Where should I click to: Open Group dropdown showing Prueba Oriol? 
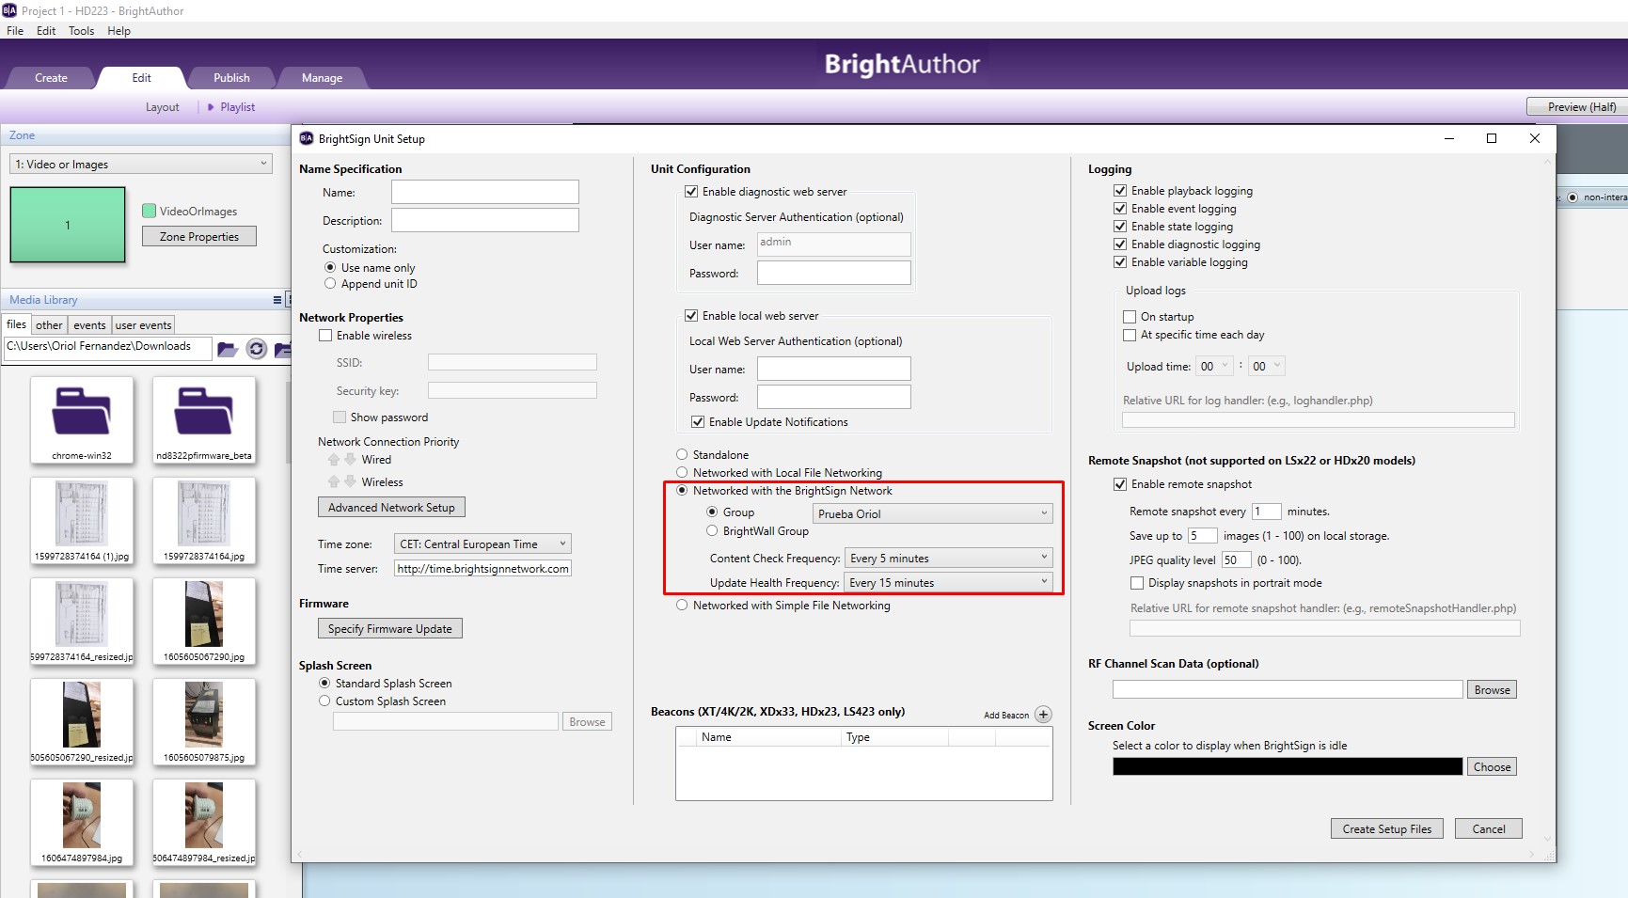pyautogui.click(x=933, y=514)
